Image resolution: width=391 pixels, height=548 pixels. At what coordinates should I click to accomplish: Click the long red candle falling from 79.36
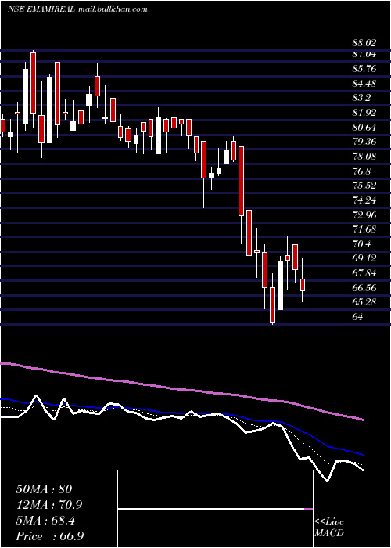point(241,181)
